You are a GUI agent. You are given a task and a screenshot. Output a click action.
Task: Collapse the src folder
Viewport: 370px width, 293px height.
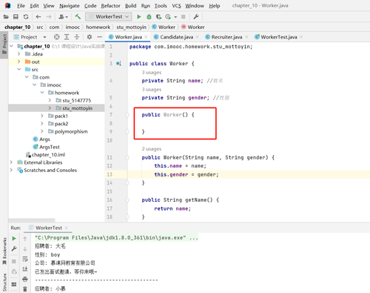click(19, 70)
